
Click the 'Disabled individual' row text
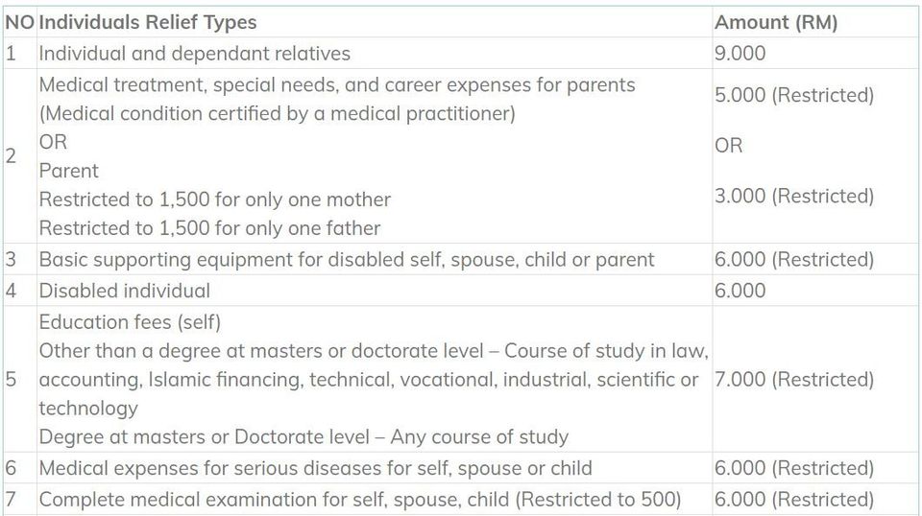(124, 291)
